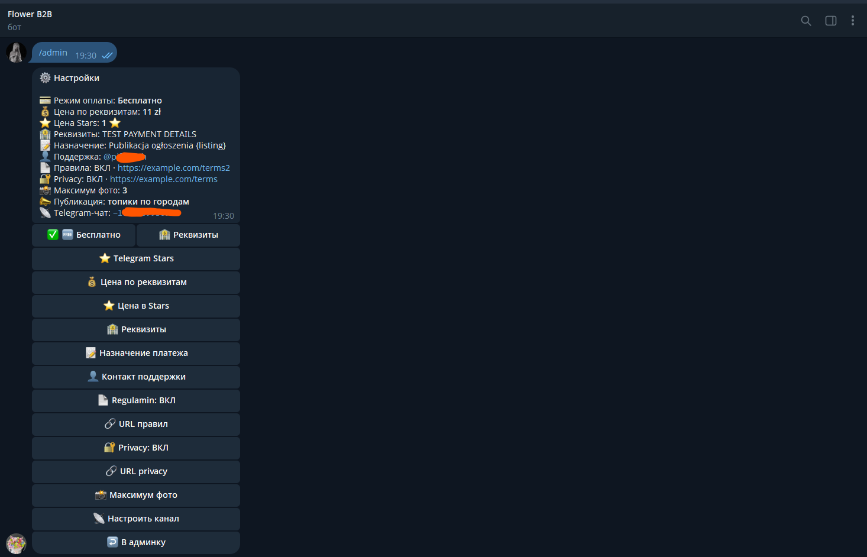Click the Публикация: топики по городам line
The height and width of the screenshot is (557, 867).
click(x=114, y=202)
